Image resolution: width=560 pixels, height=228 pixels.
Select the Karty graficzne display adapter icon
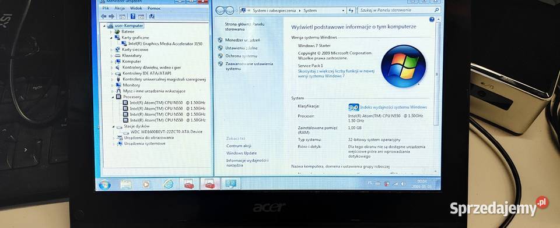click(117, 37)
